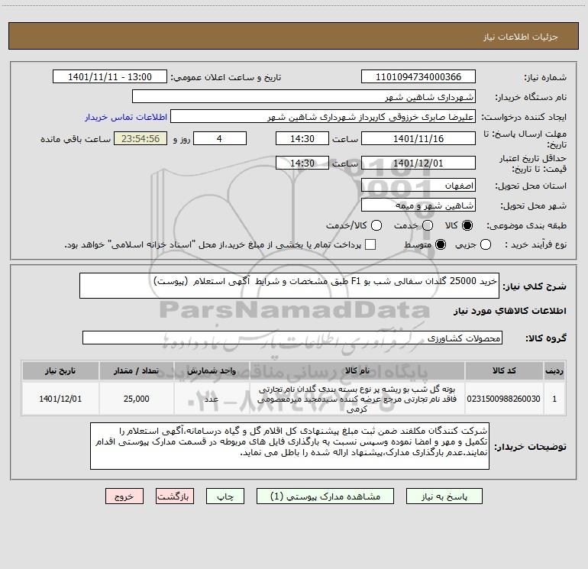This screenshot has width=588, height=569.
Task: Select the کالا radio button
Action: click(467, 225)
